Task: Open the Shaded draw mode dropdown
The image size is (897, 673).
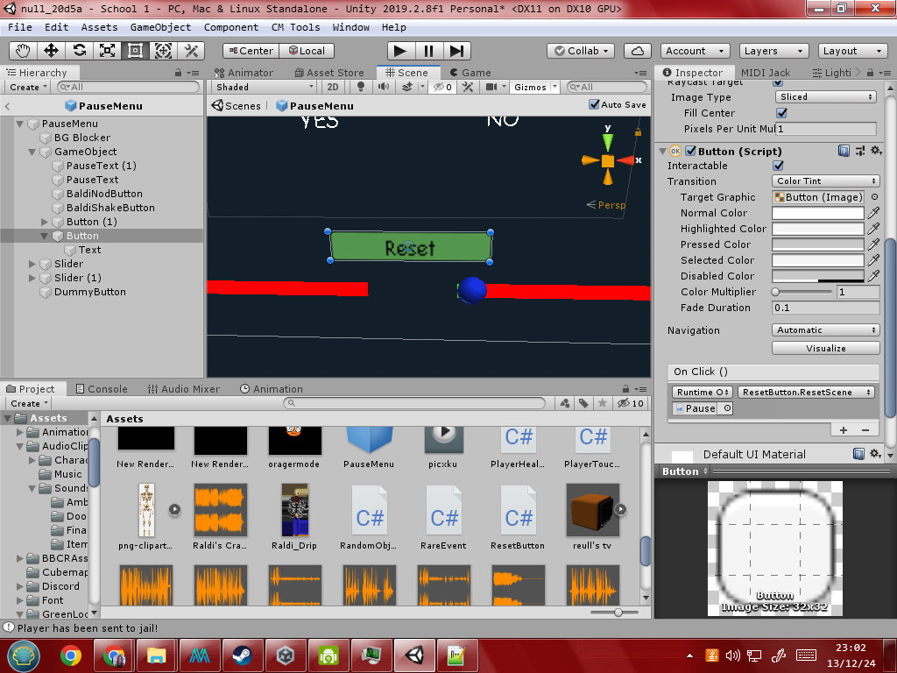Action: [x=264, y=87]
